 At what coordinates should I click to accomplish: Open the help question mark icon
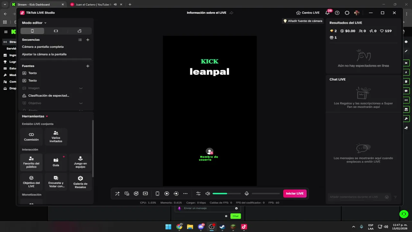[337, 13]
